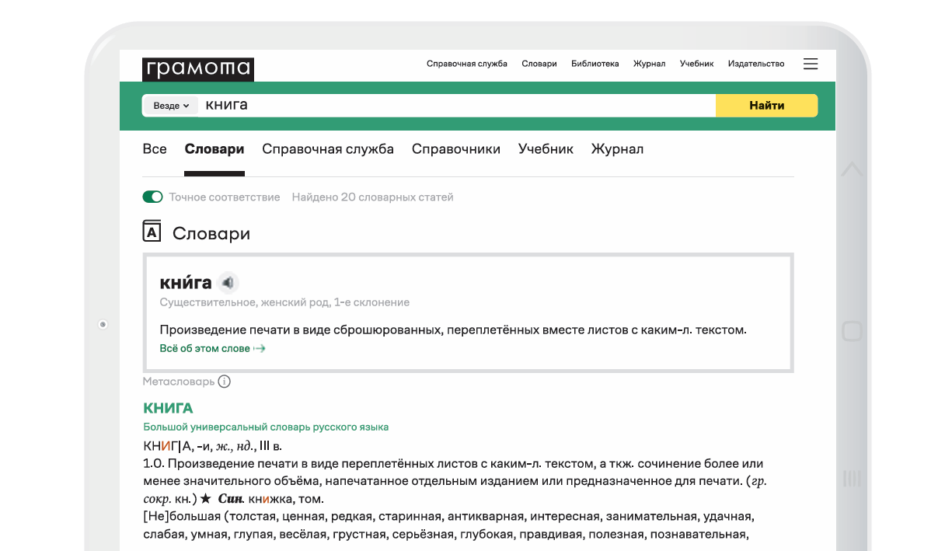Open Большой универсальный словарь русского языка link

(266, 427)
